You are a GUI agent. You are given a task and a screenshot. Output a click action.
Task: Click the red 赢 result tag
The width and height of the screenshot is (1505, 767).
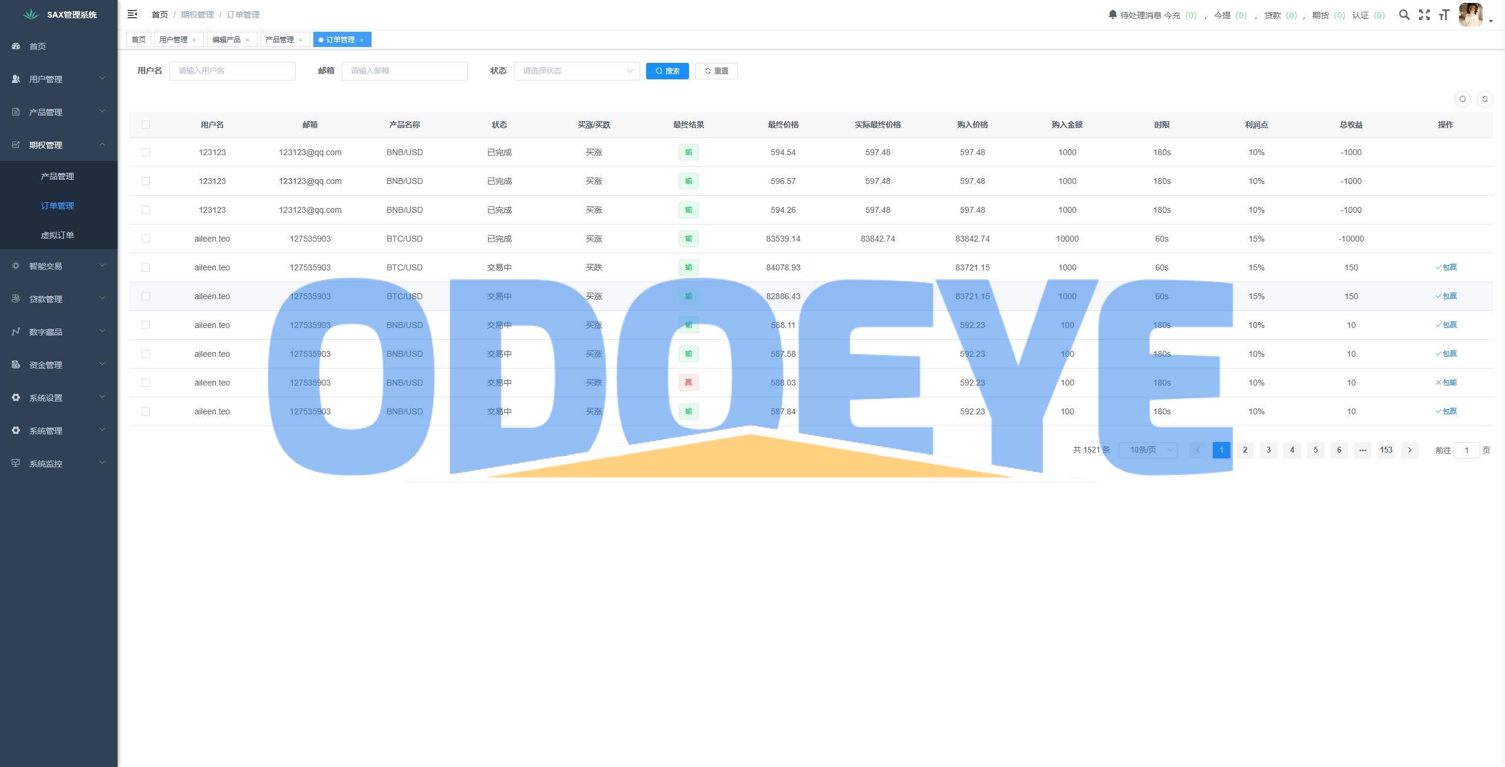(688, 383)
